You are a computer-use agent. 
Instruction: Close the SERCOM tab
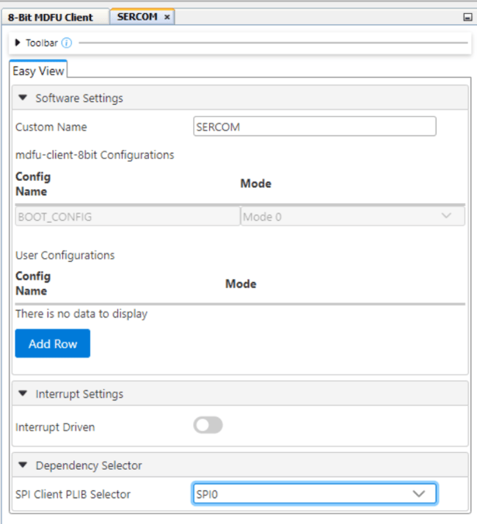(x=167, y=17)
